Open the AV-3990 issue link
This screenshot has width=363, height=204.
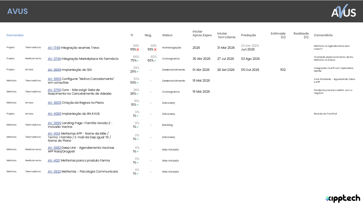pos(54,123)
